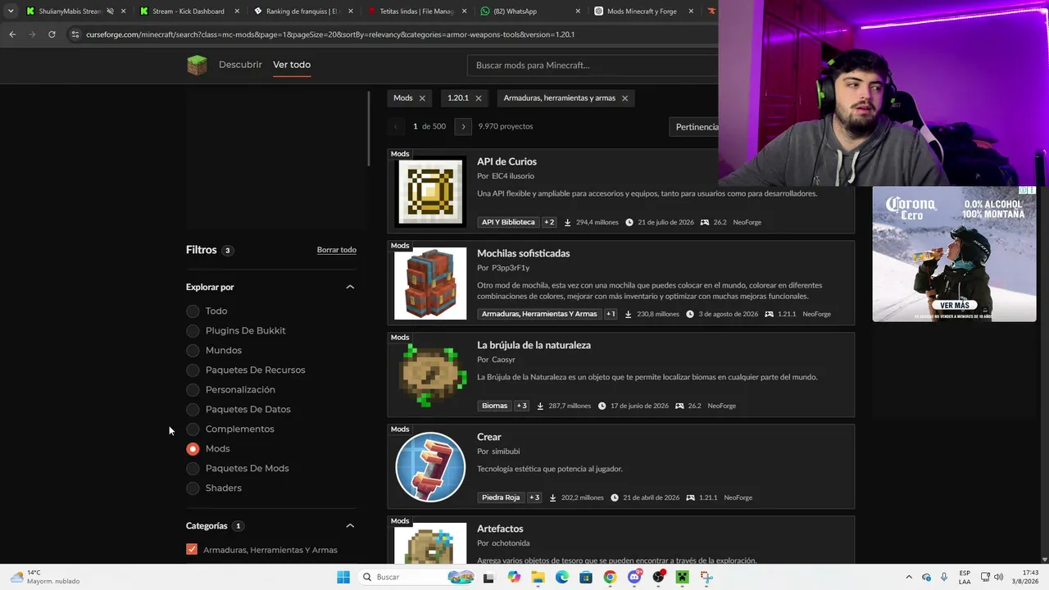Remove the Mods filter chip
Image resolution: width=1049 pixels, height=590 pixels.
click(422, 98)
